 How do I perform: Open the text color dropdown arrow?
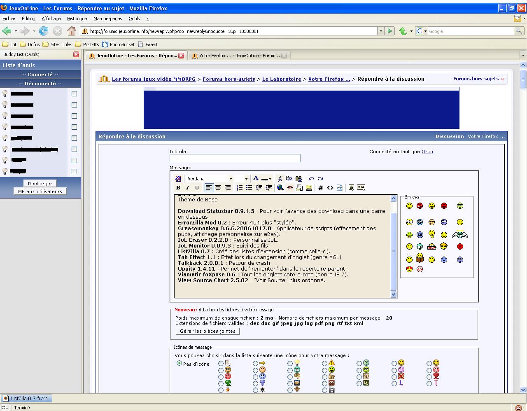click(x=270, y=179)
